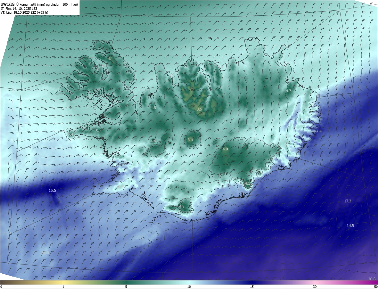This screenshot has width=378, height=289.
Task: Click the valid time line 'VT: Lau. 18.10.2025 22Z'
Action: coord(18,12)
